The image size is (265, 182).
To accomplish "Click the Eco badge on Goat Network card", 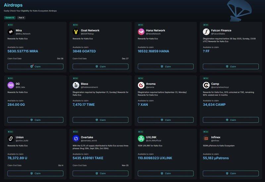I will click(76, 25).
